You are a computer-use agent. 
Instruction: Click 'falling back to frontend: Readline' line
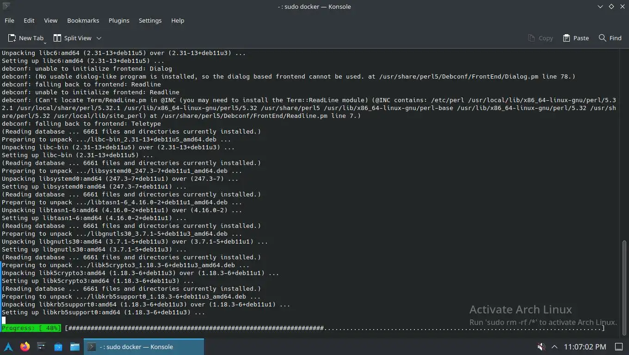pos(81,84)
